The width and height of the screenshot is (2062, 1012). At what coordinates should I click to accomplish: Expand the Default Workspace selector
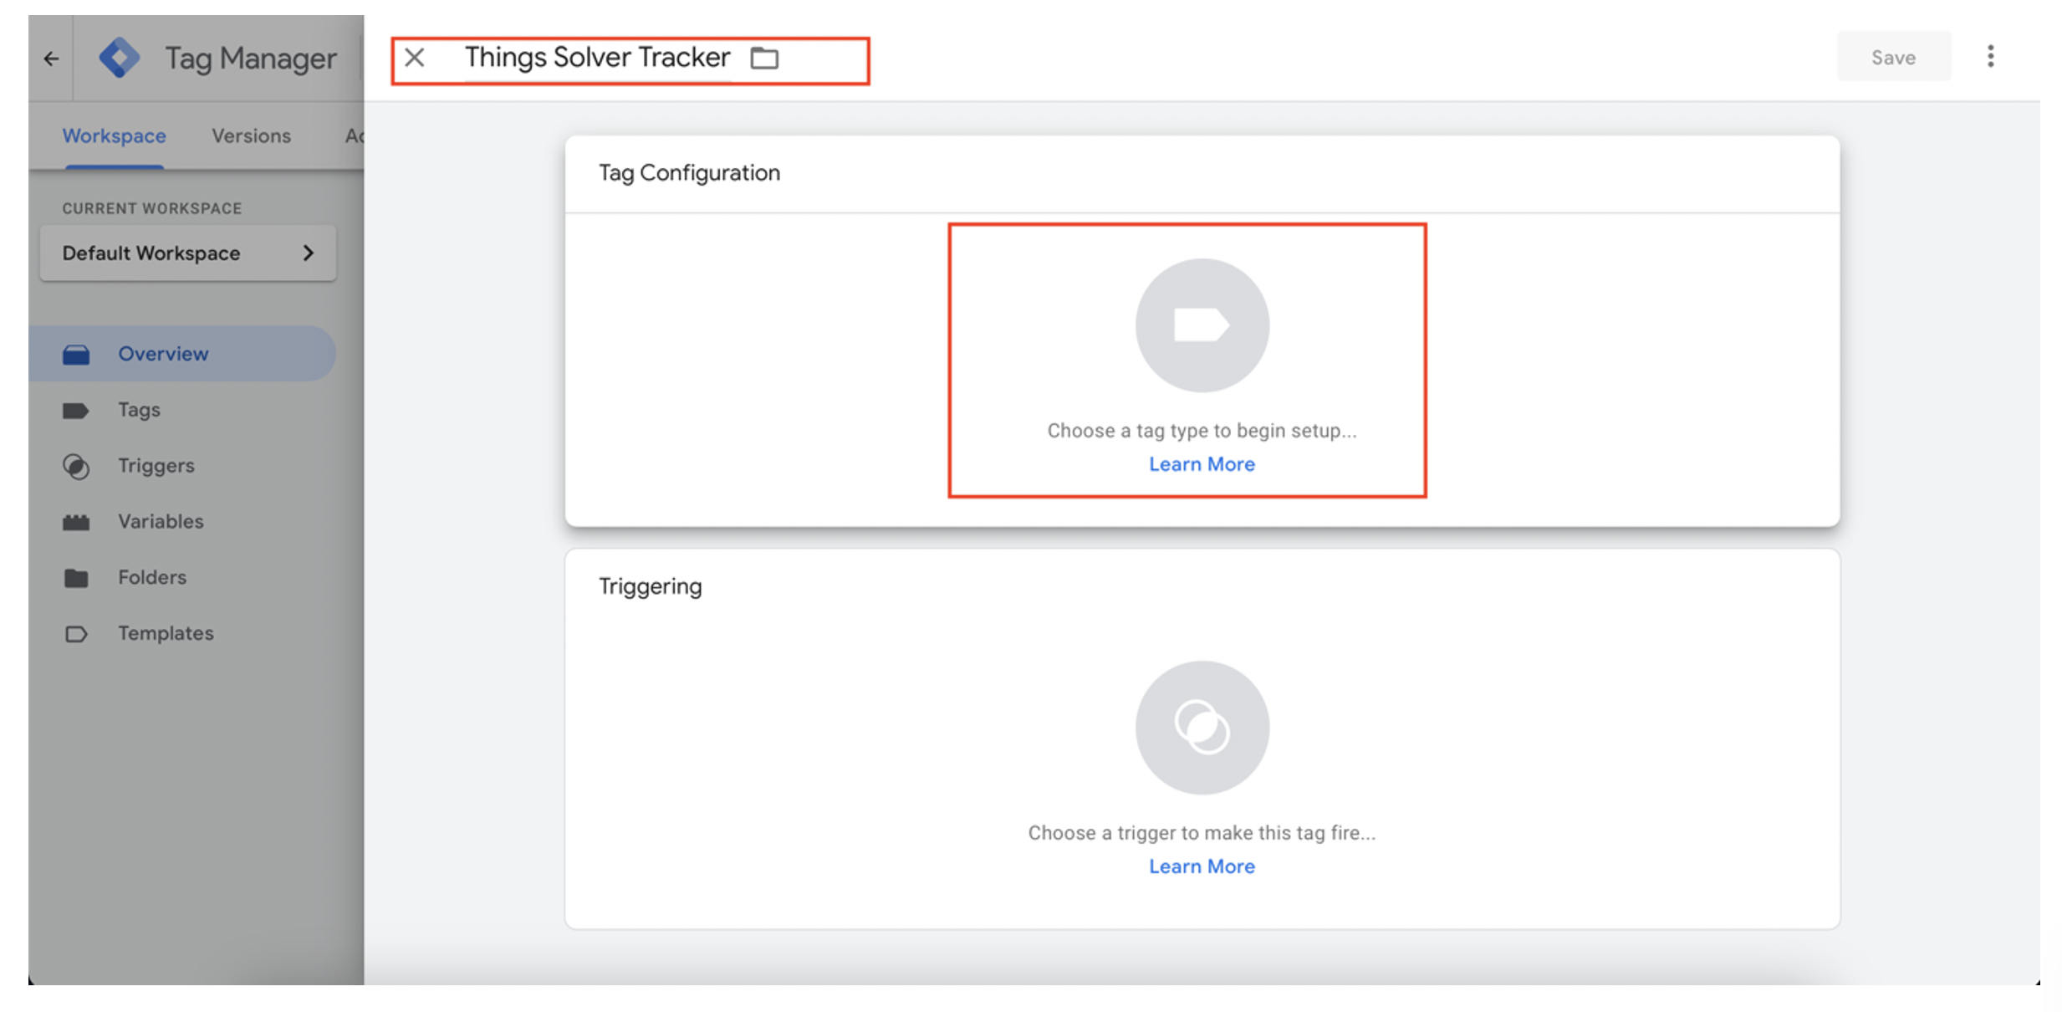188,253
